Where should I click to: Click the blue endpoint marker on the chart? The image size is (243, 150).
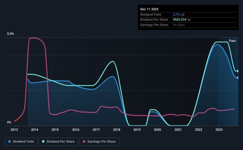tap(238, 78)
